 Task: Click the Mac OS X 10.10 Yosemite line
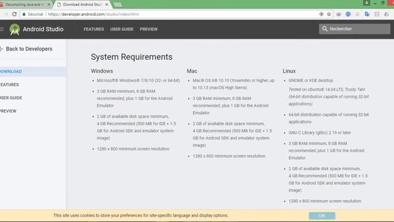pos(233,84)
